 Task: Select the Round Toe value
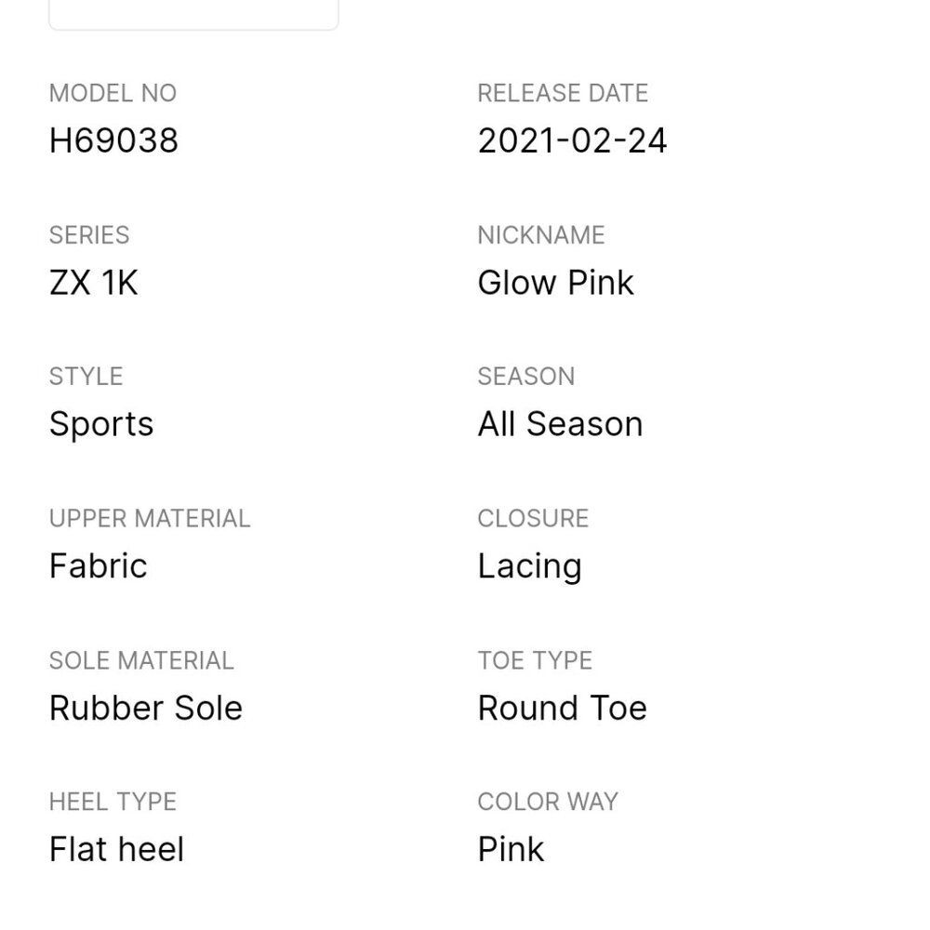(x=562, y=708)
